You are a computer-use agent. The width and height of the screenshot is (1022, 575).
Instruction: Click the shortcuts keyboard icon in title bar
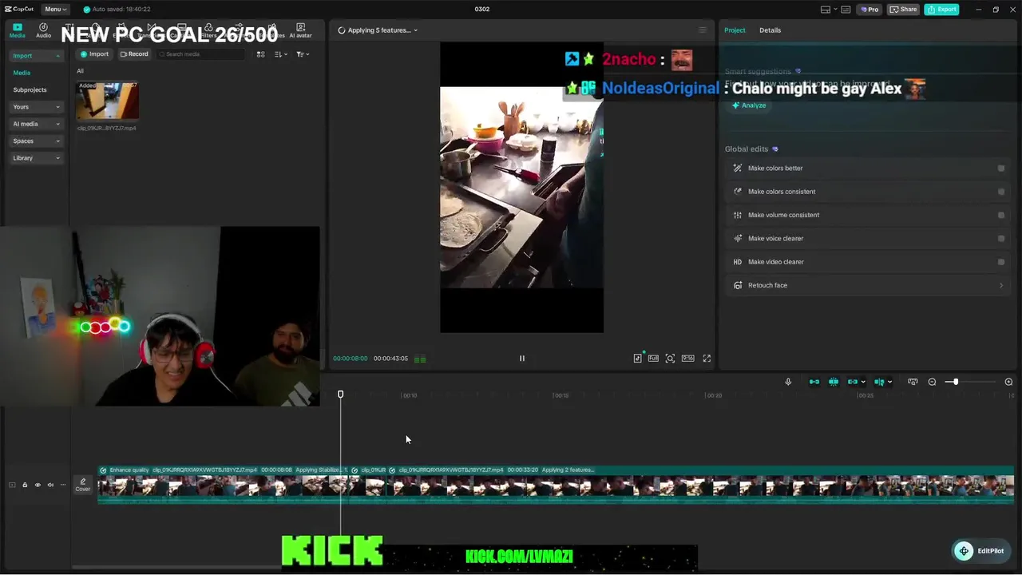coord(847,10)
